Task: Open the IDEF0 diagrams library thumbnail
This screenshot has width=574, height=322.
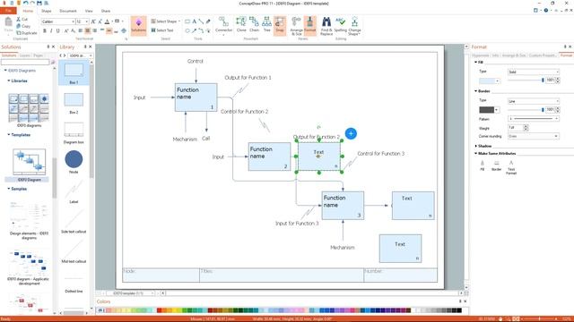Action: pyautogui.click(x=29, y=108)
